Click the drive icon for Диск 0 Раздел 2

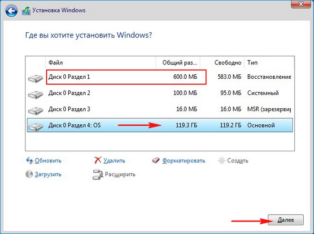tap(35, 94)
